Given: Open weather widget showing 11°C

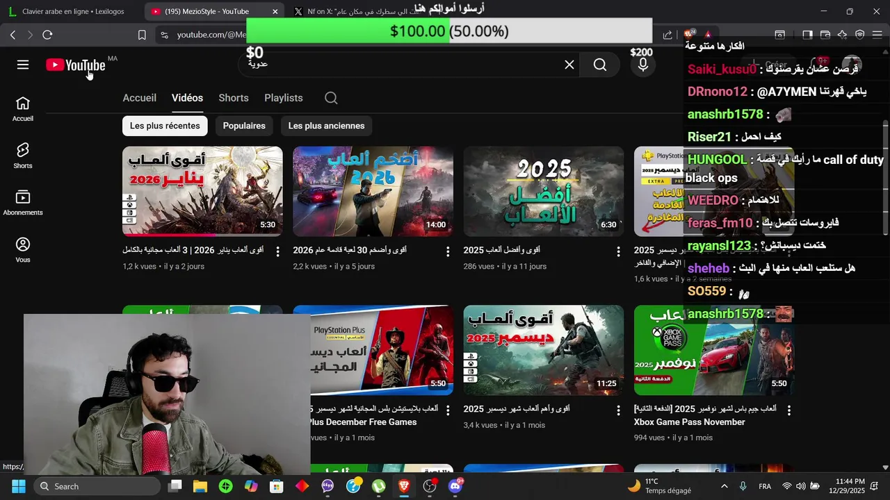Looking at the screenshot, I should (x=659, y=486).
